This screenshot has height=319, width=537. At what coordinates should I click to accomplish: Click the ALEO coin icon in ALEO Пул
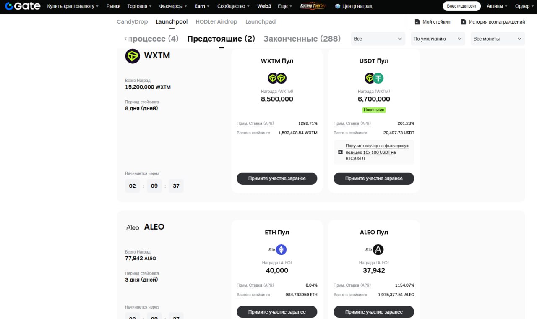(378, 250)
